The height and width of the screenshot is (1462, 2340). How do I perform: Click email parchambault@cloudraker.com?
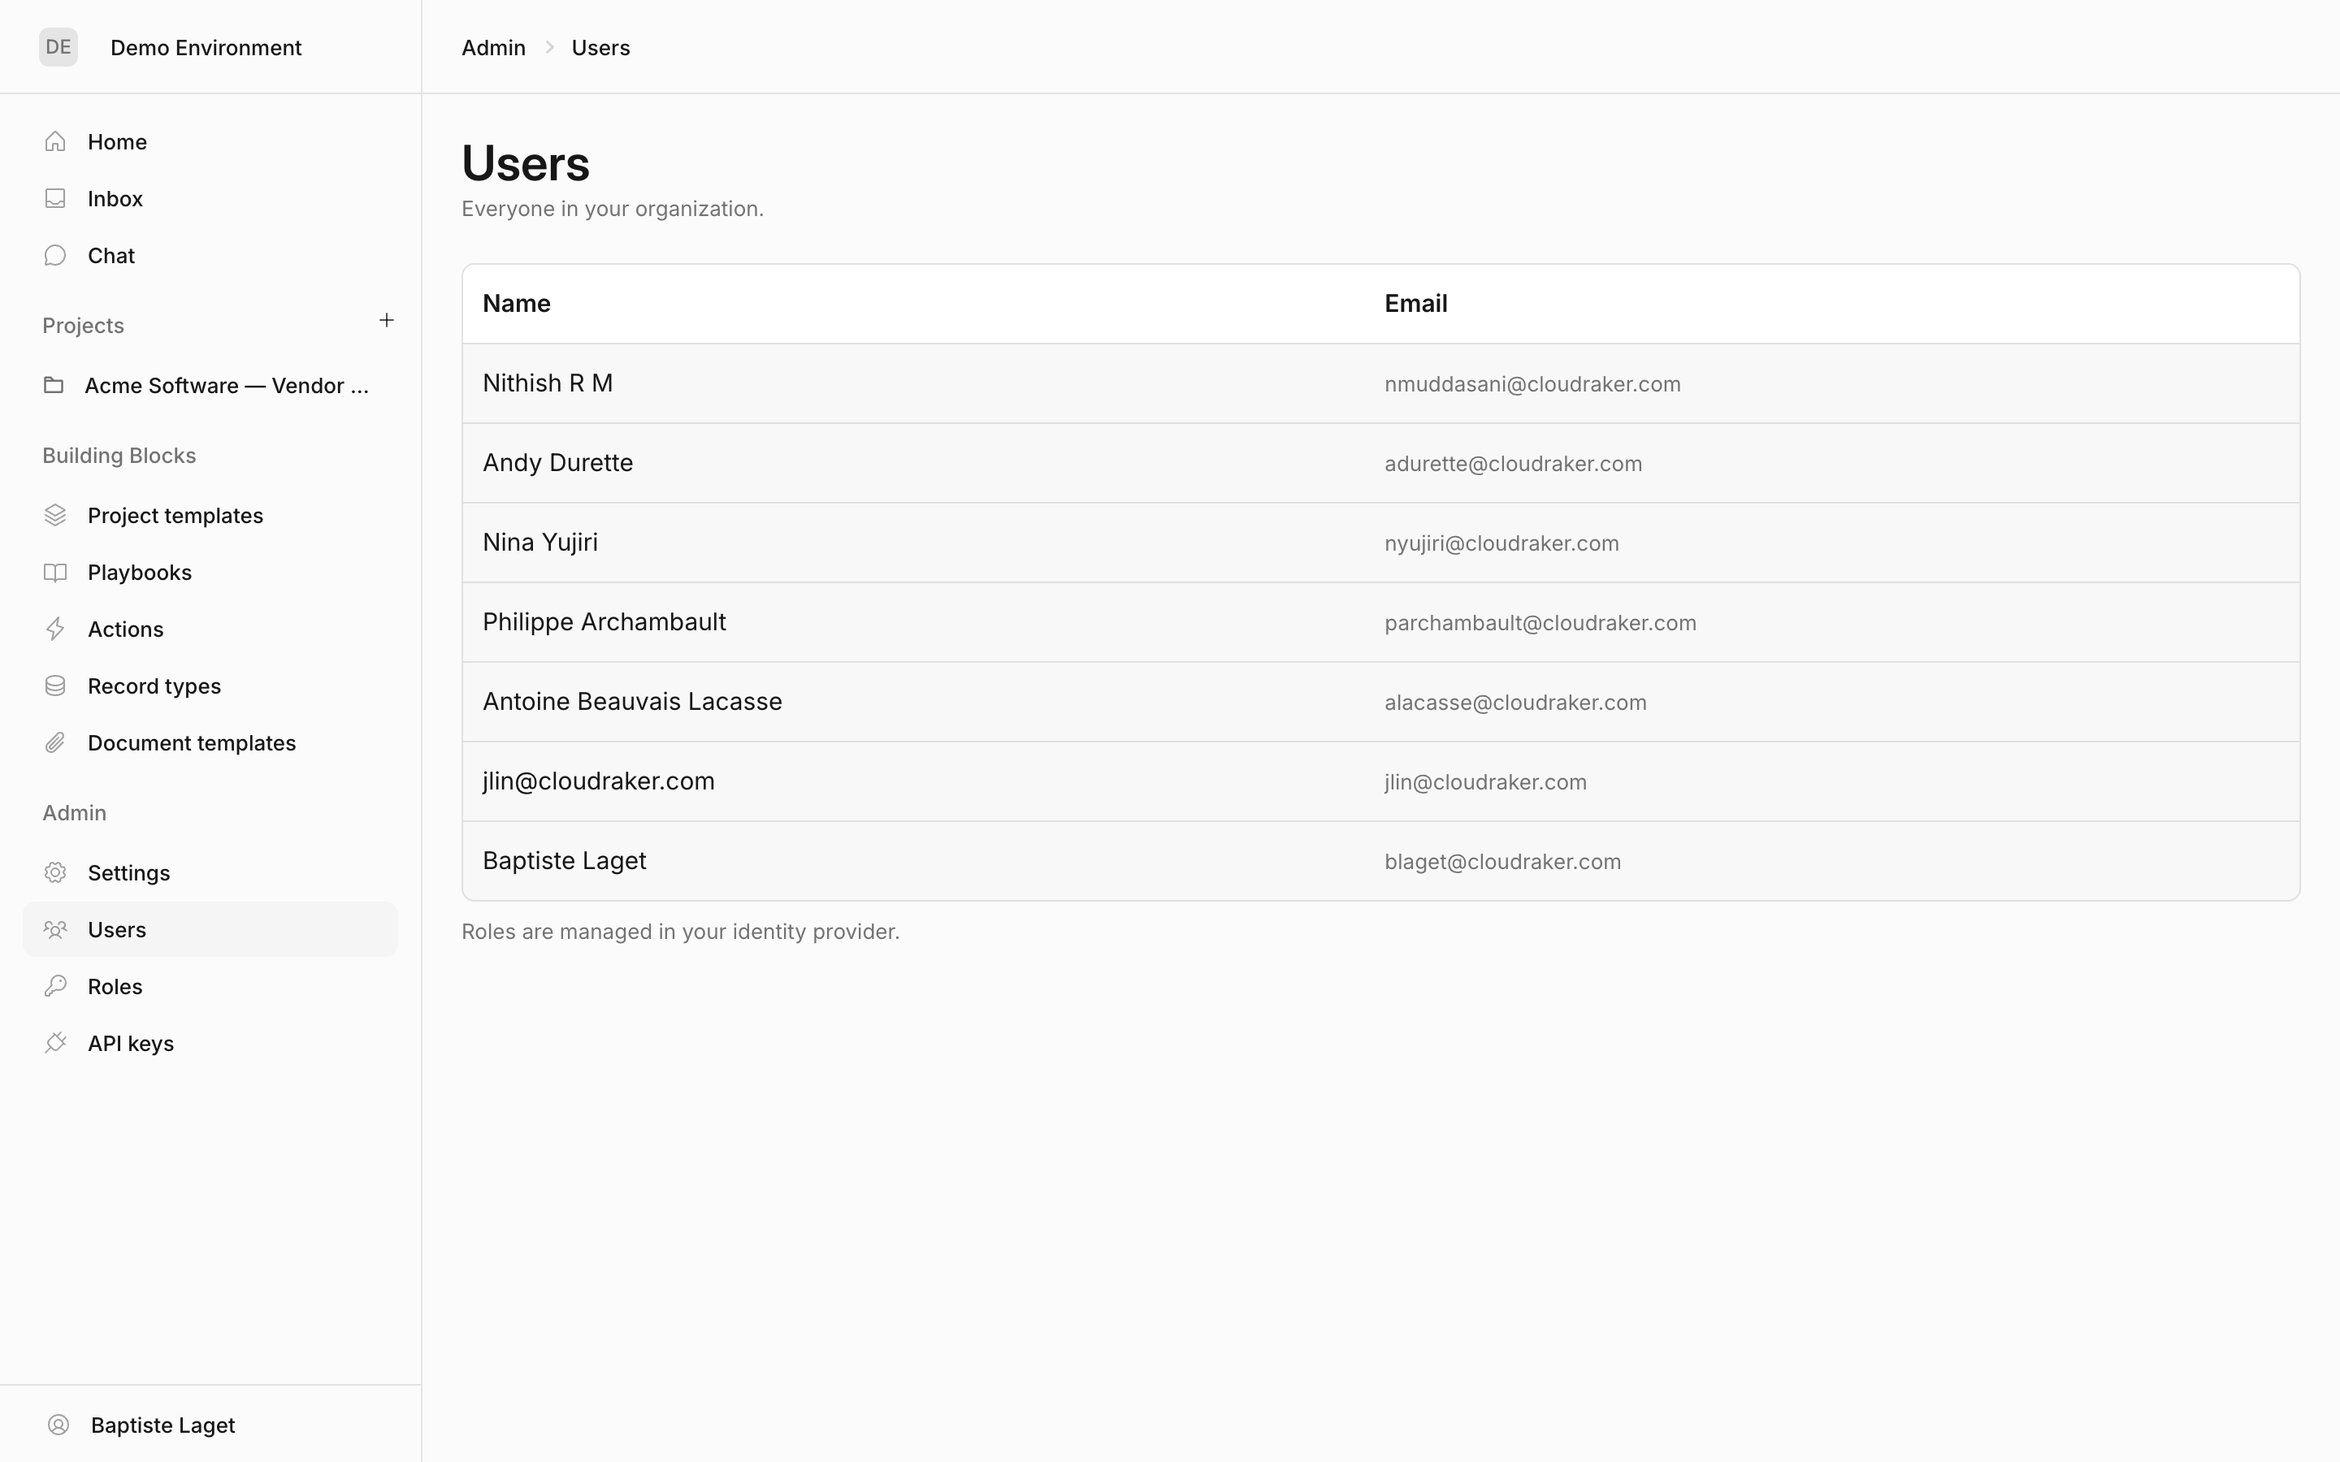point(1540,623)
